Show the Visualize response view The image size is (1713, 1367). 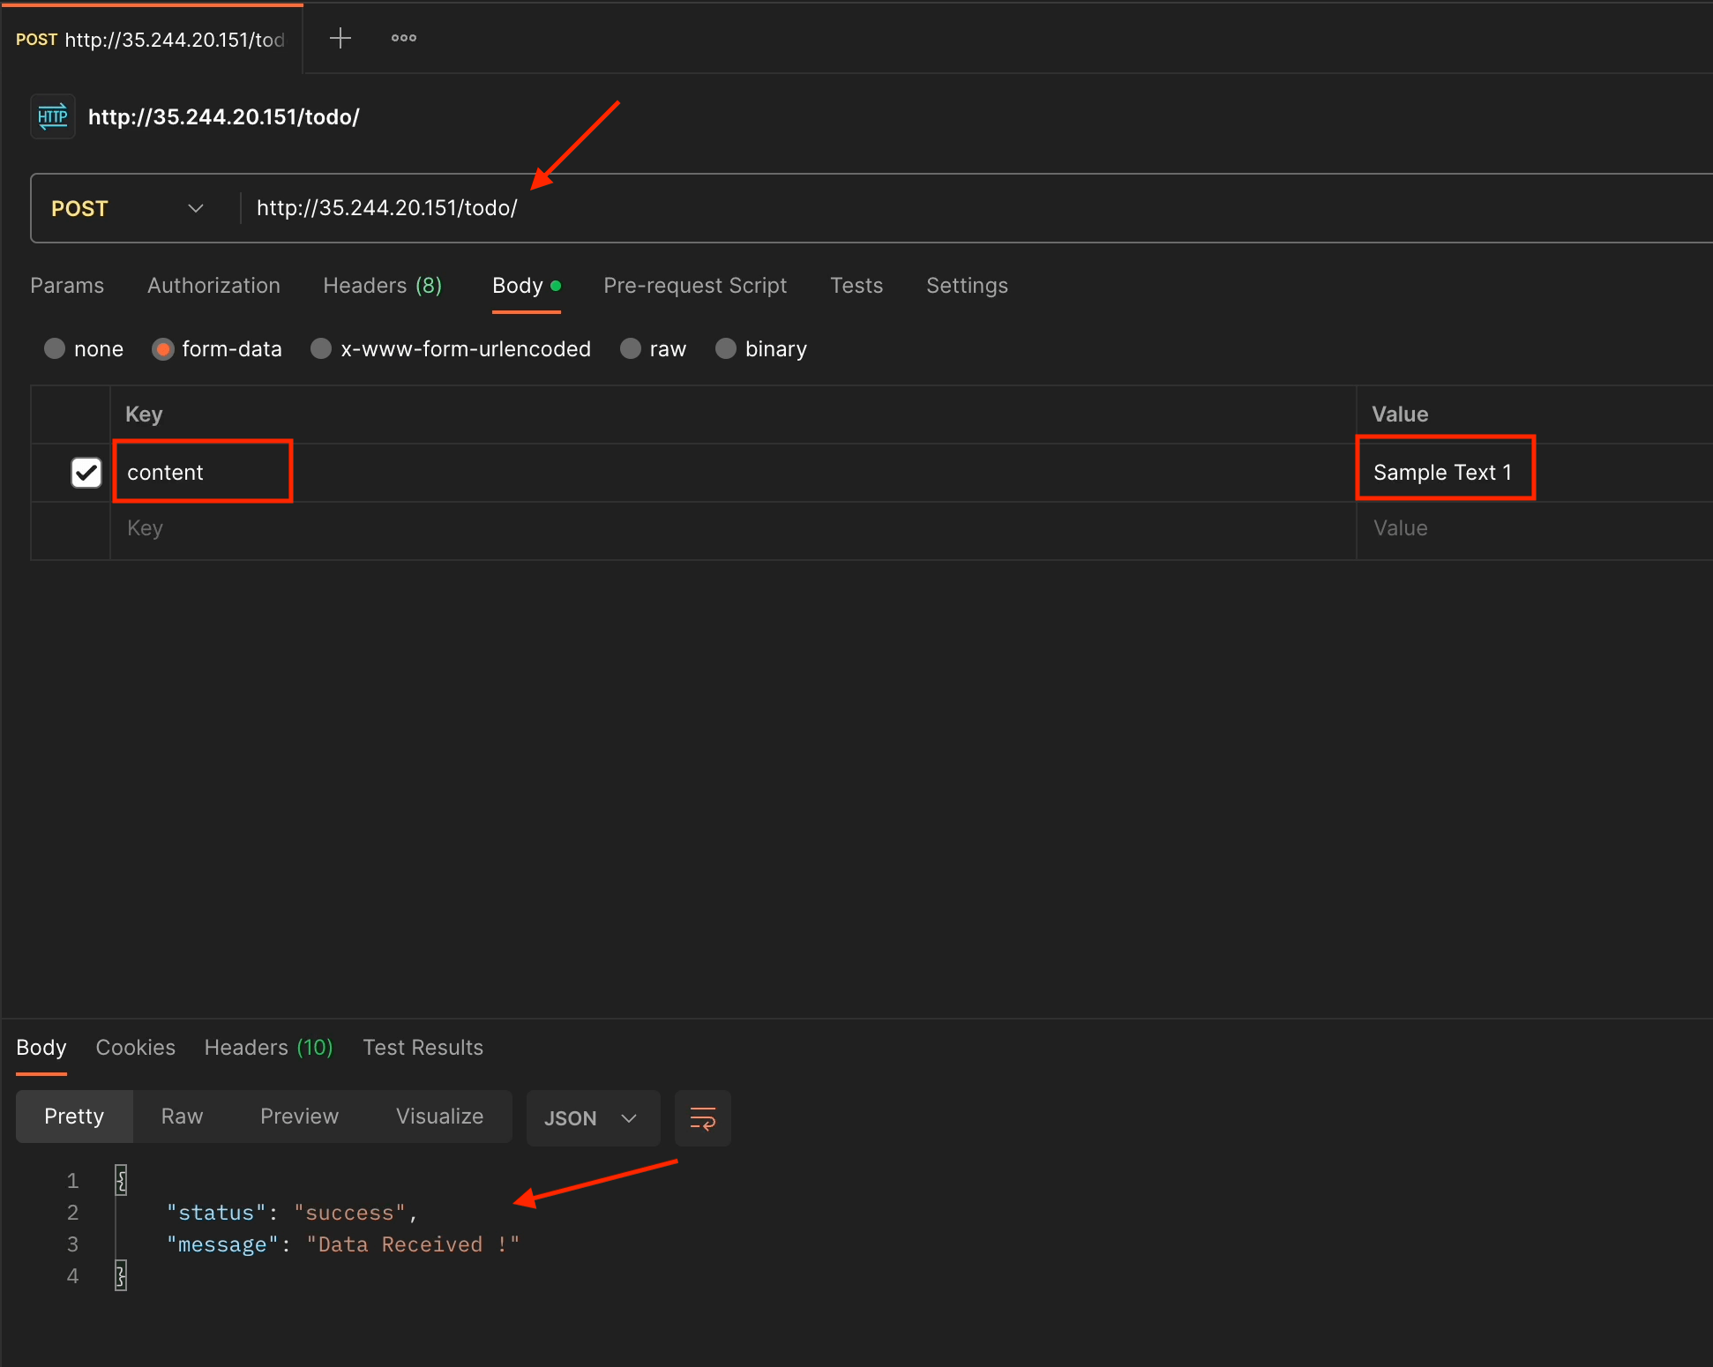tap(439, 1117)
